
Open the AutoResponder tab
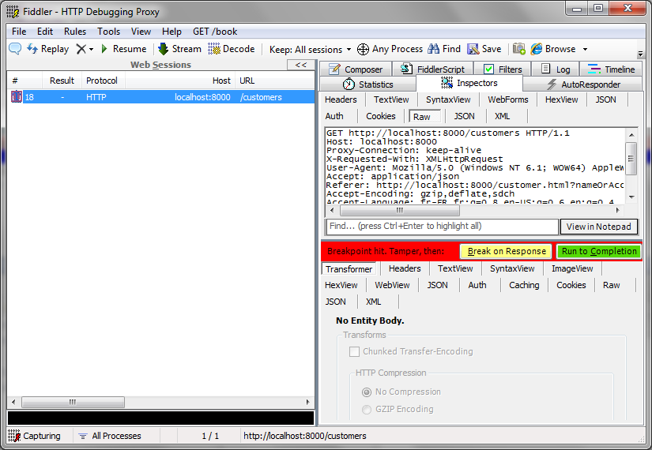[583, 84]
